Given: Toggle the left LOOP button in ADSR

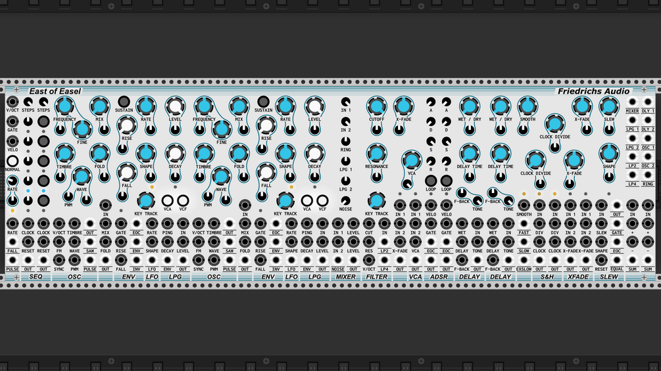Looking at the screenshot, I should (x=430, y=181).
